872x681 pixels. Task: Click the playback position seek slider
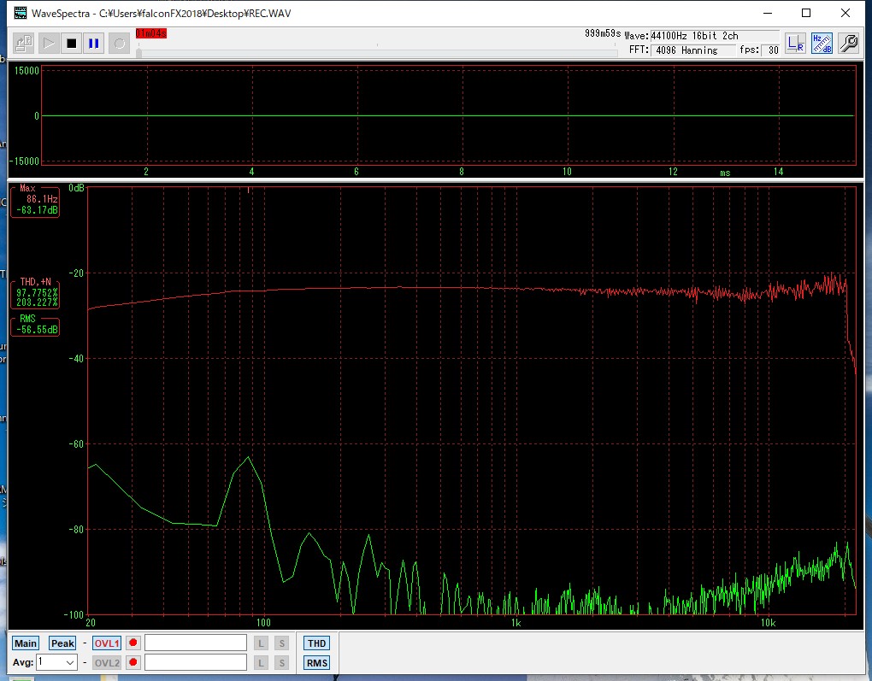[376, 53]
